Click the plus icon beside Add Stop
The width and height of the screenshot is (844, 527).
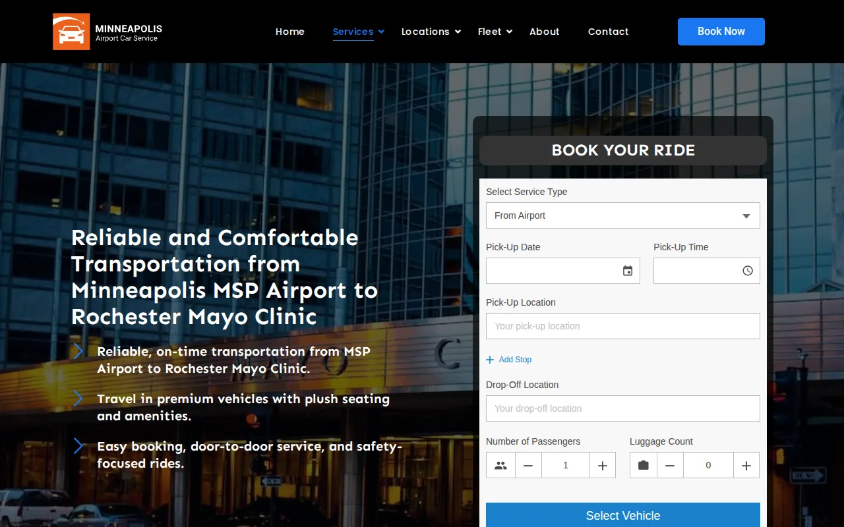(x=490, y=360)
